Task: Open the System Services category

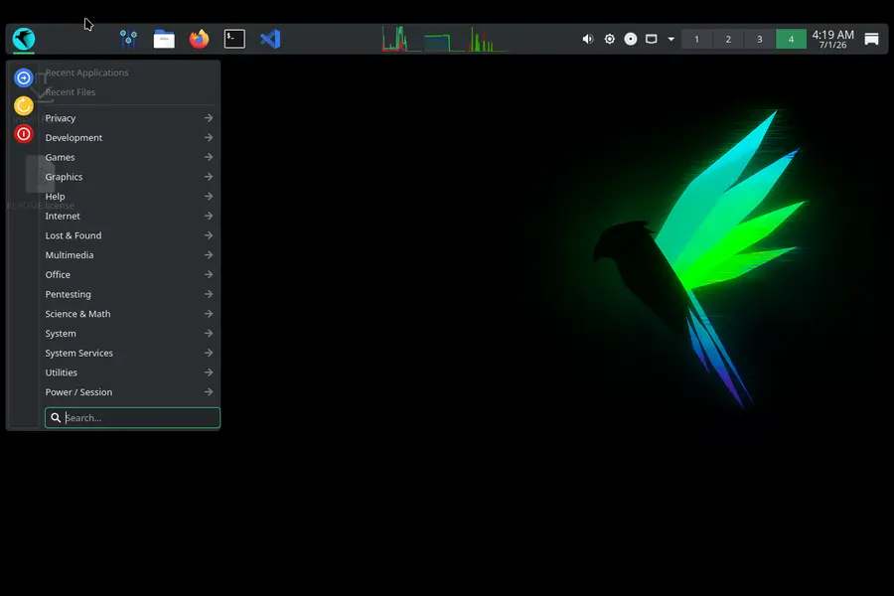Action: click(x=129, y=353)
